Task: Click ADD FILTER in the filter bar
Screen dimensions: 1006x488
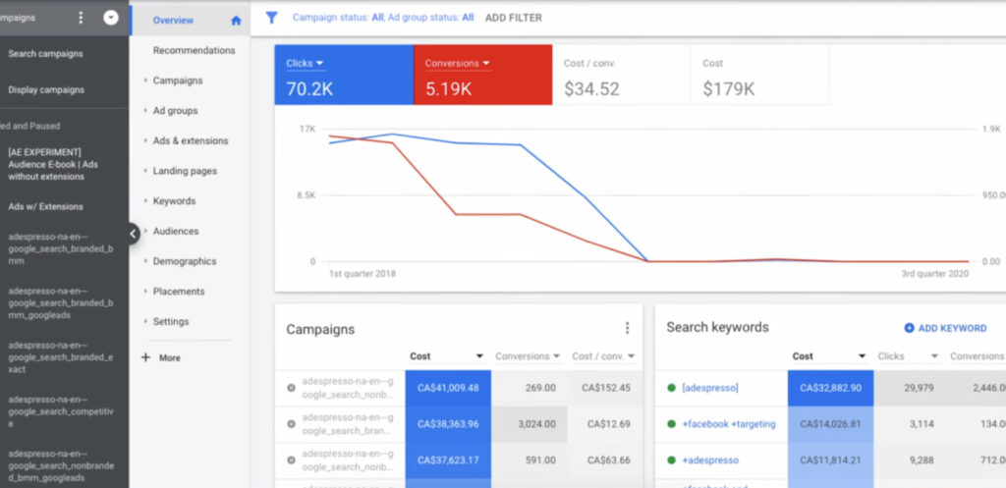Action: (513, 18)
